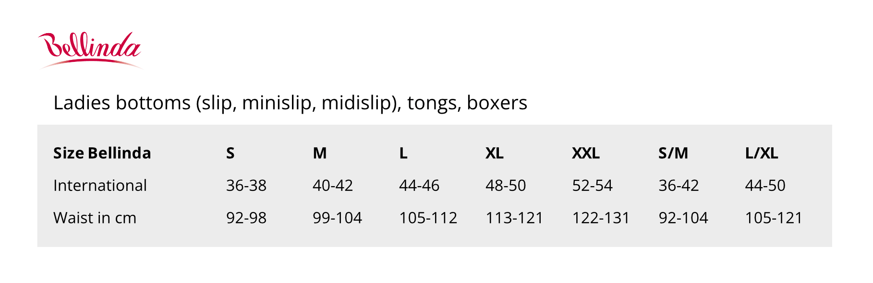Select the Ladies bottoms chart title
The height and width of the screenshot is (283, 873).
(291, 103)
